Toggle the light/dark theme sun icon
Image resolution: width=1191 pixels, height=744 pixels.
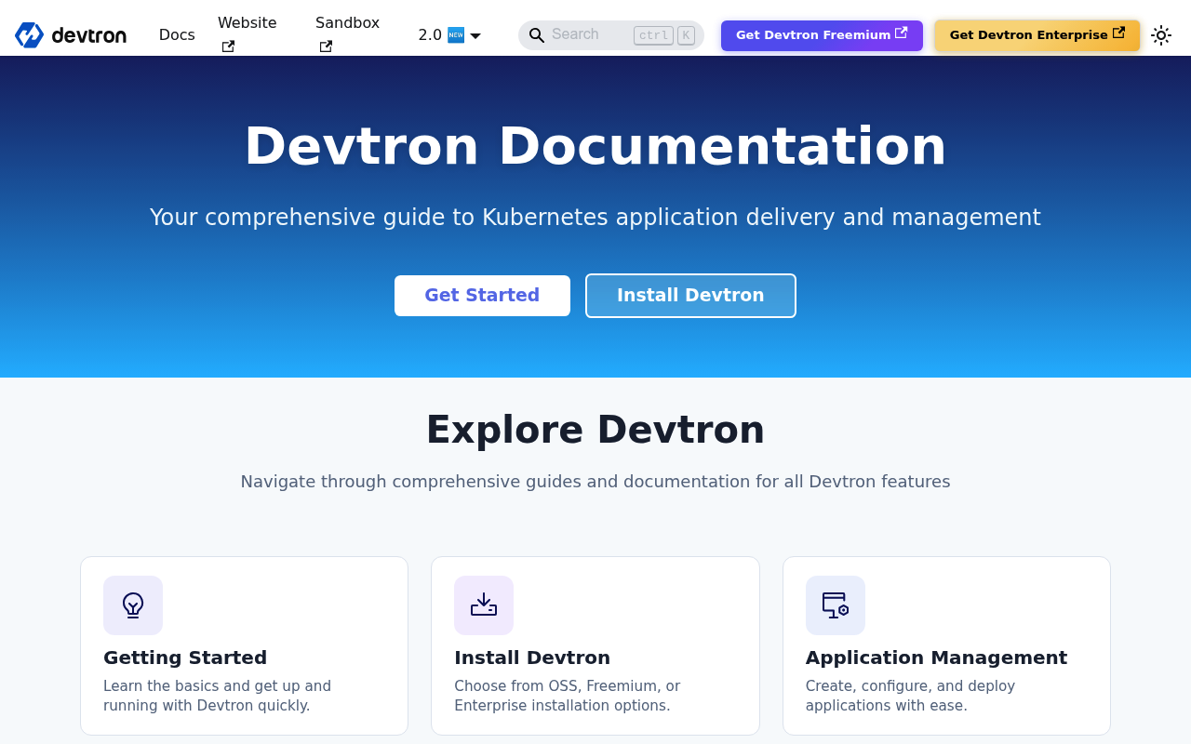tap(1161, 35)
